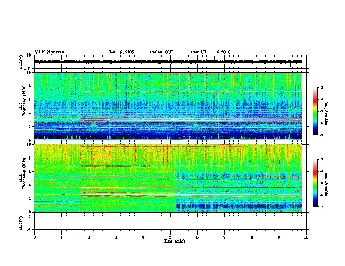Click the "ch.3(V)" axis label
Viewport: 345px width, 266px height.
21,223
